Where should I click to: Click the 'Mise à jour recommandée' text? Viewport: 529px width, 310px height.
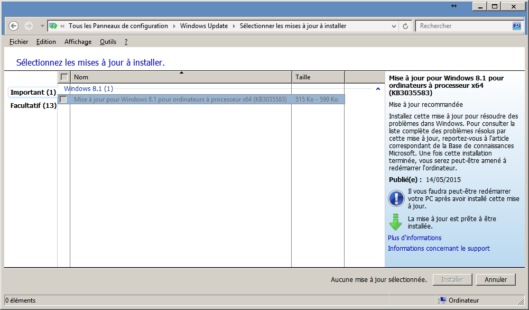[426, 105]
